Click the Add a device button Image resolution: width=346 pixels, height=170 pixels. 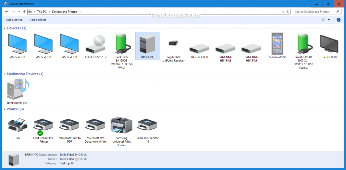[x=14, y=20]
